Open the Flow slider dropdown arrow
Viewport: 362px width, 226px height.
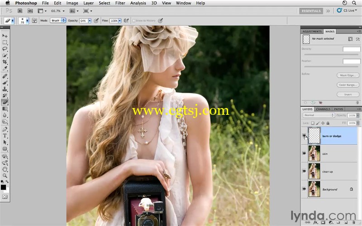tap(119, 21)
